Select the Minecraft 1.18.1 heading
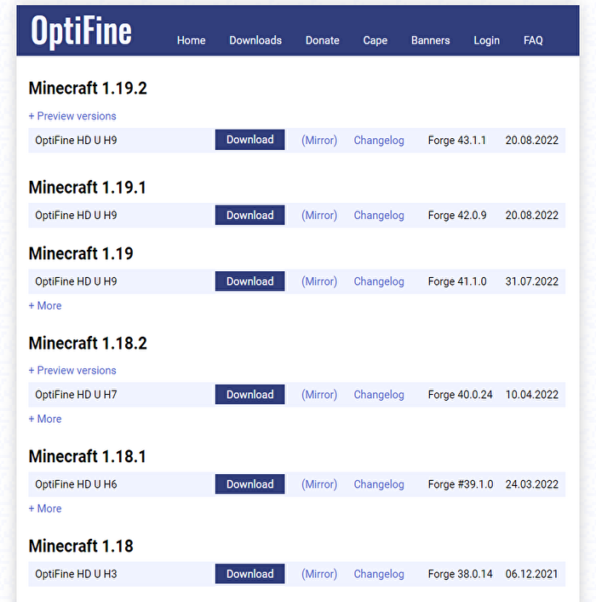The image size is (596, 602). point(88,456)
